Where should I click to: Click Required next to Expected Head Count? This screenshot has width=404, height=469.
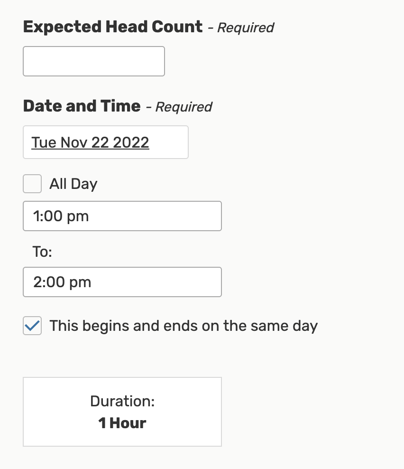point(246,28)
